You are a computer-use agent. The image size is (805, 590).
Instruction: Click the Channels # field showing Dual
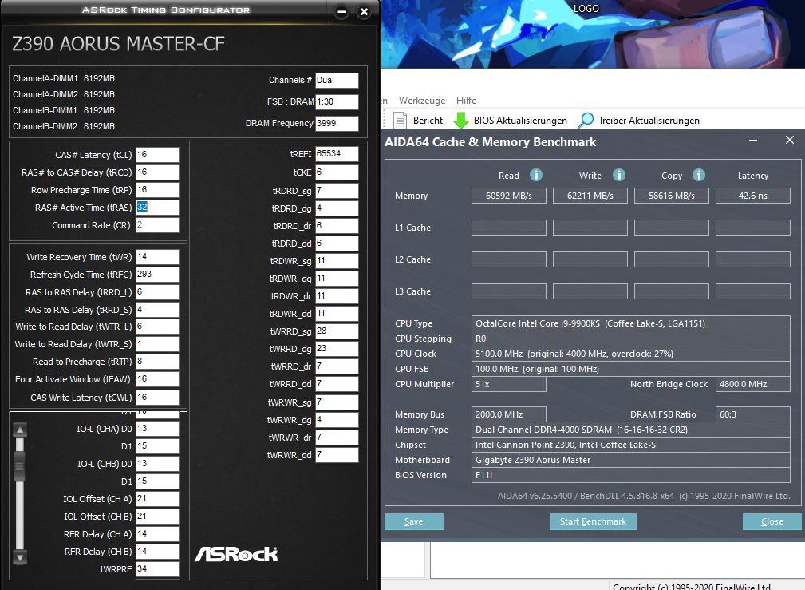coord(337,80)
